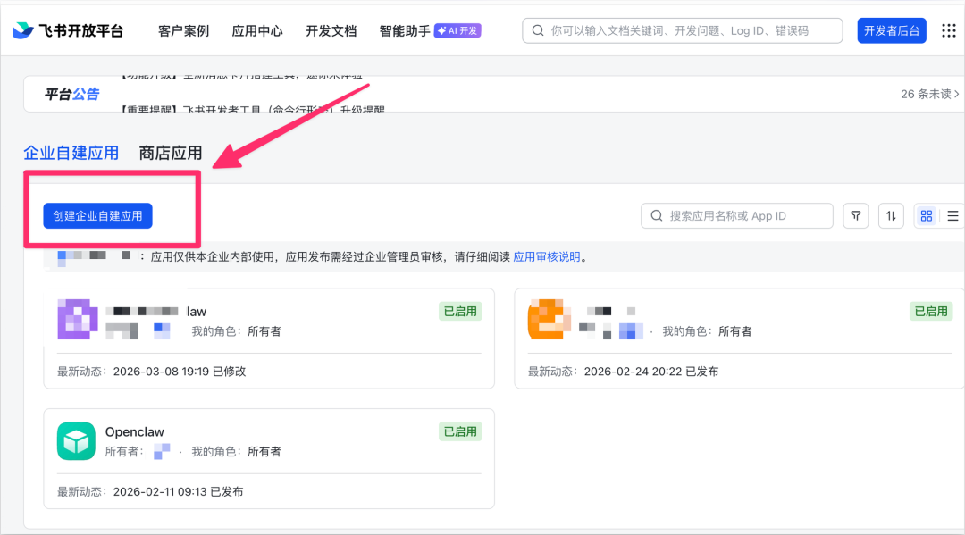Click the 创建企业自建应用 button
Viewport: 965px width, 535px height.
[x=96, y=215]
